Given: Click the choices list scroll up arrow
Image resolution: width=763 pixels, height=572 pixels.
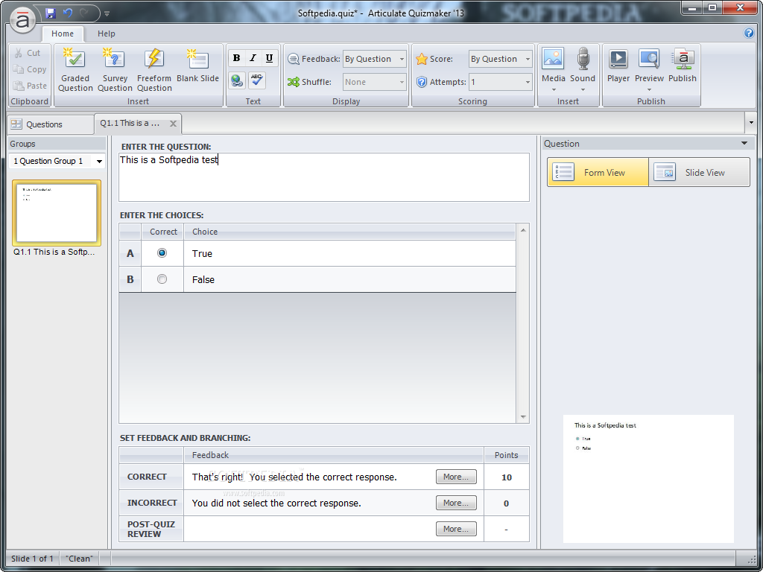Looking at the screenshot, I should 523,230.
